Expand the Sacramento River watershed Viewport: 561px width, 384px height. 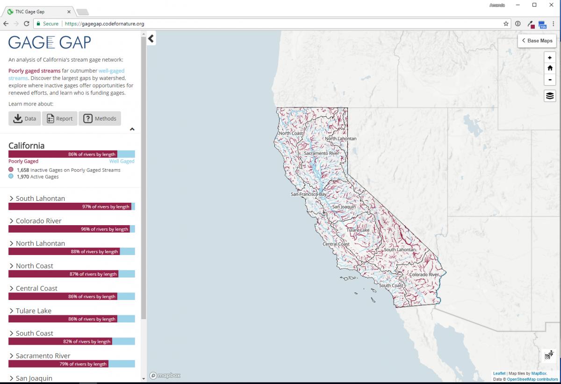[x=39, y=356]
